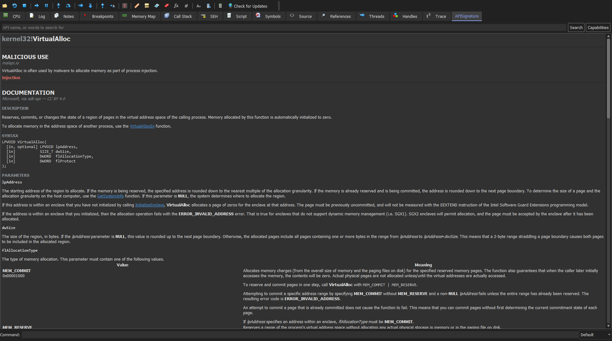Viewport: 612px width, 341px height.
Task: Open the Default dropdown beside command bar
Action: click(595, 334)
